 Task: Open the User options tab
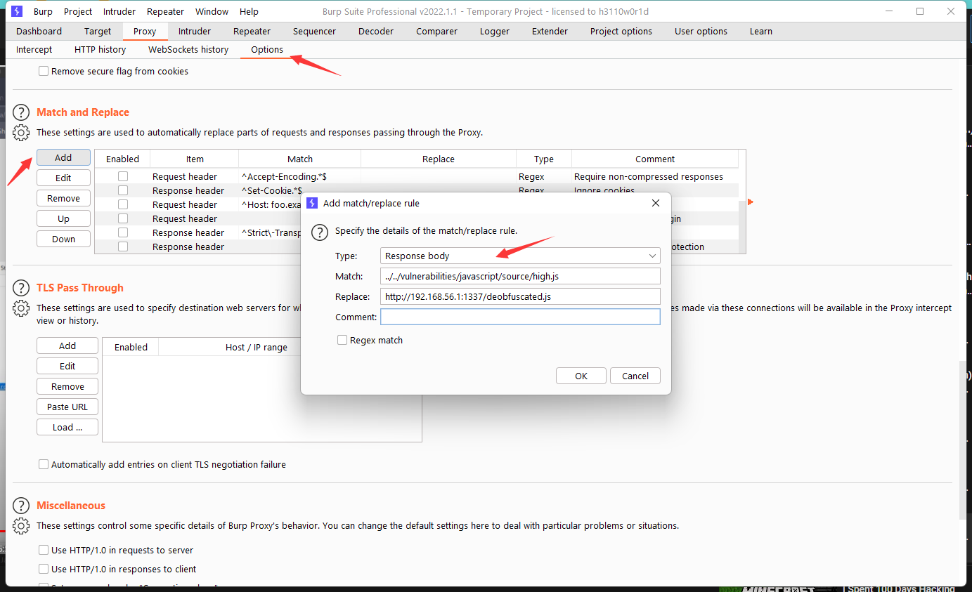point(701,31)
